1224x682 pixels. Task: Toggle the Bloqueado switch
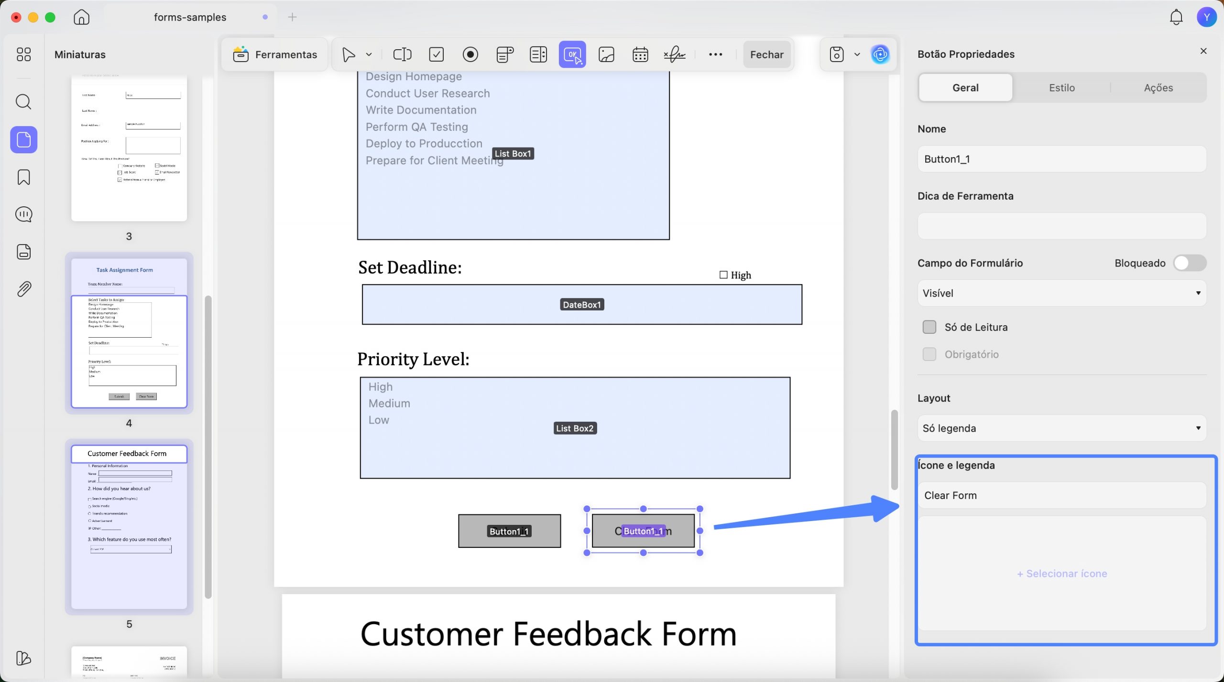pyautogui.click(x=1190, y=263)
